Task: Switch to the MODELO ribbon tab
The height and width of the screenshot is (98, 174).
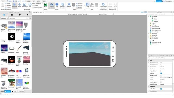Action: coord(29,1)
